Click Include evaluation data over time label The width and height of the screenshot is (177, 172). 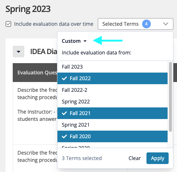click(54, 24)
